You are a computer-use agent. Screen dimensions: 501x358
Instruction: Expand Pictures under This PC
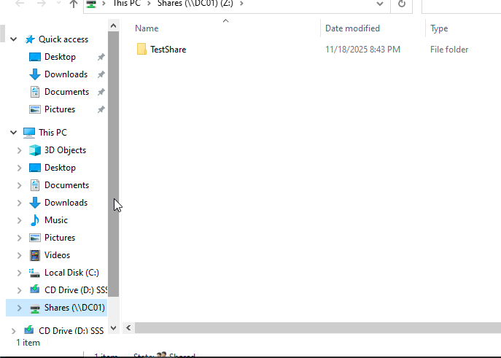(x=19, y=238)
